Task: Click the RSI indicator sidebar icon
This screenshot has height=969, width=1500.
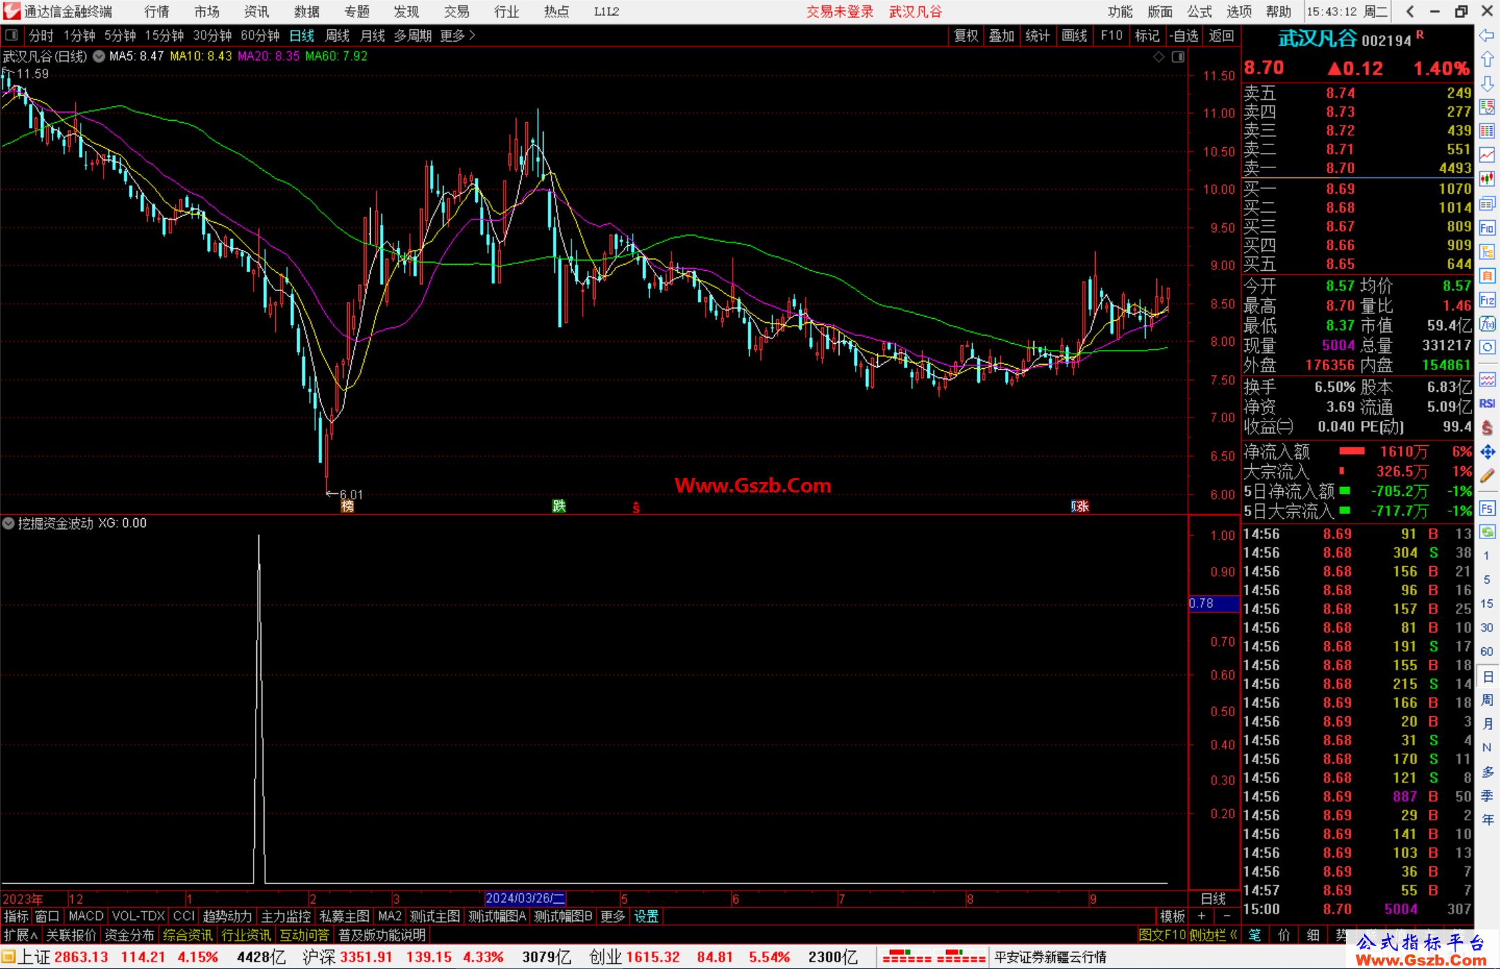Action: point(1487,404)
